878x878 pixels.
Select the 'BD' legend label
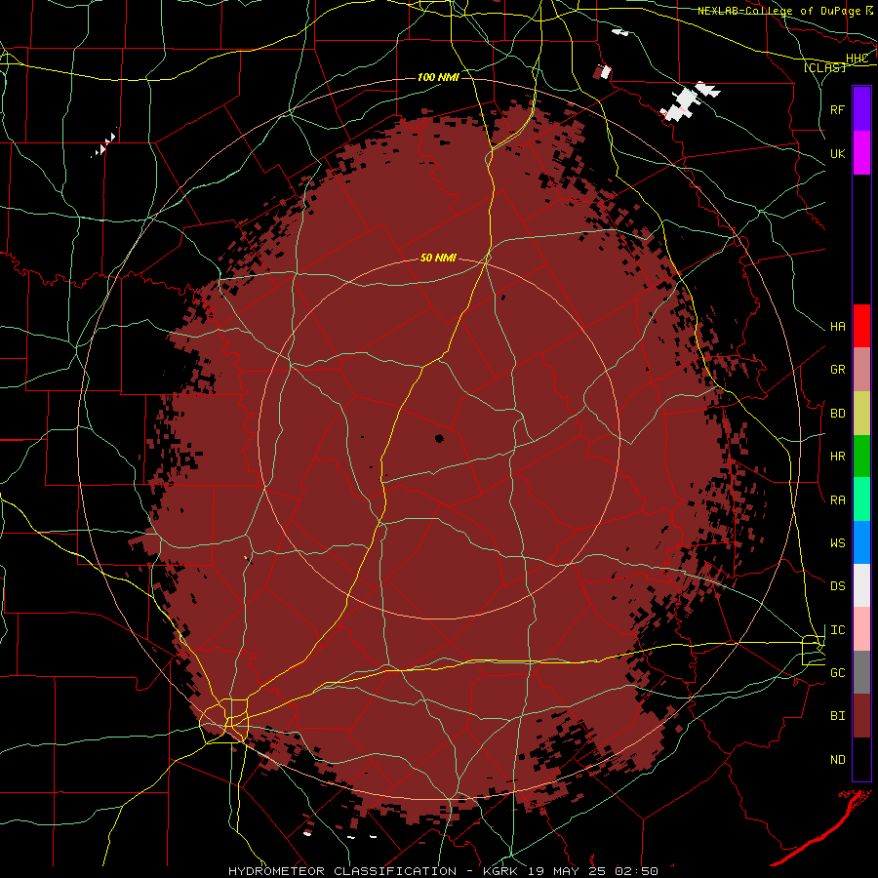click(838, 414)
